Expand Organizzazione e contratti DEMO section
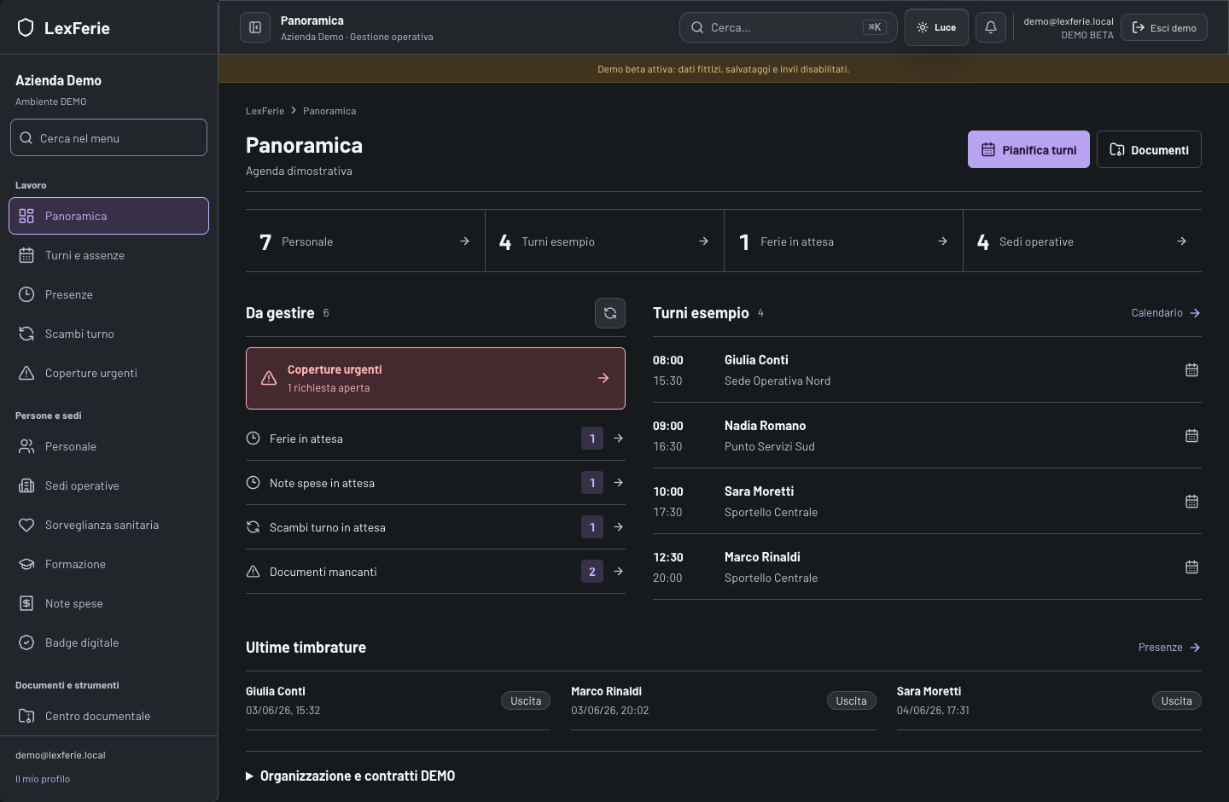Viewport: 1229px width, 802px height. click(350, 776)
